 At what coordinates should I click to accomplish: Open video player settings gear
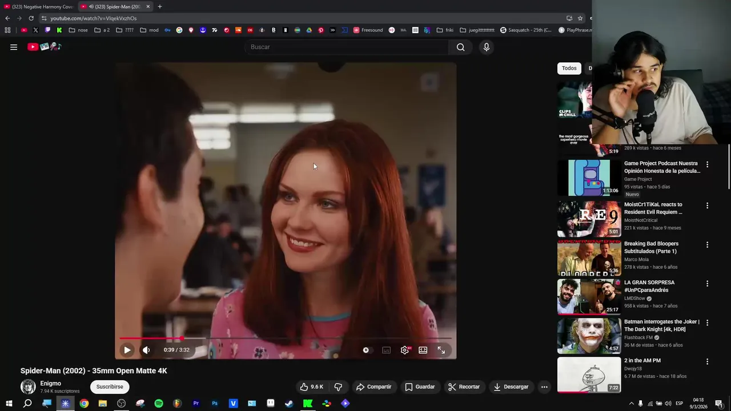(x=405, y=350)
